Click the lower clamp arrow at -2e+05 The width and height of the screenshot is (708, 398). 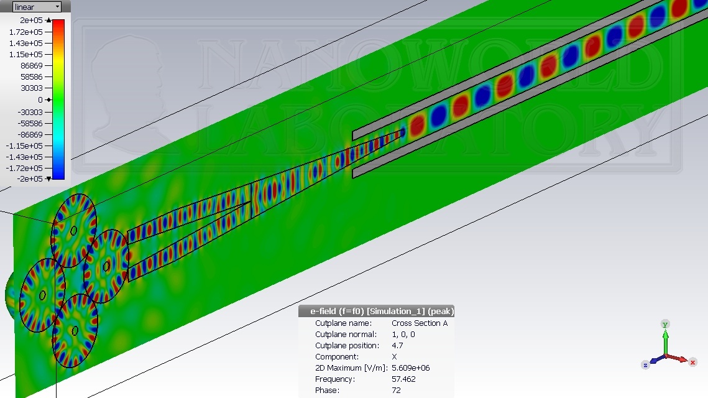(x=48, y=179)
